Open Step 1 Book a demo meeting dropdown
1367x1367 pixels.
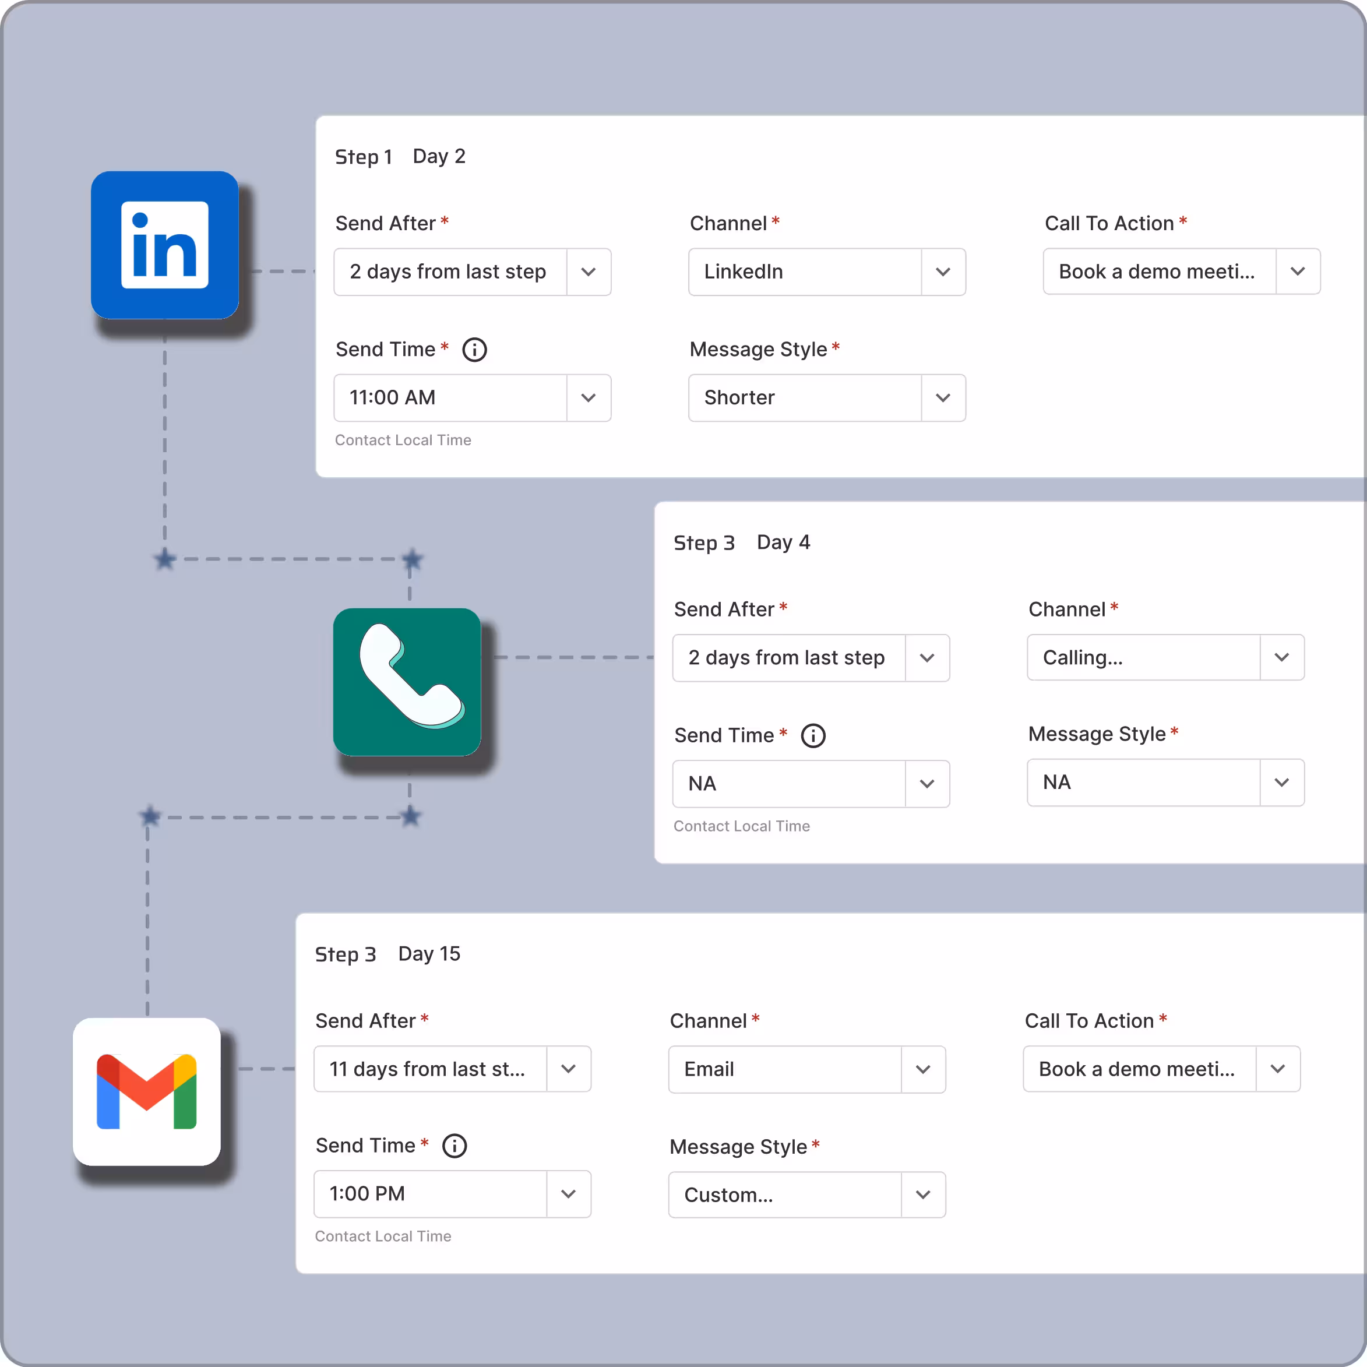click(1297, 272)
